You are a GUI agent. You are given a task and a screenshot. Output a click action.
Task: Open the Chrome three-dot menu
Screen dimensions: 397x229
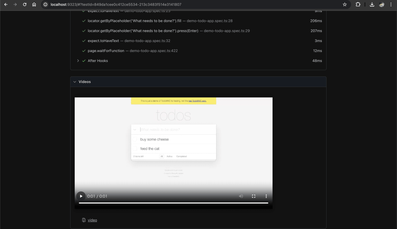tap(391, 5)
